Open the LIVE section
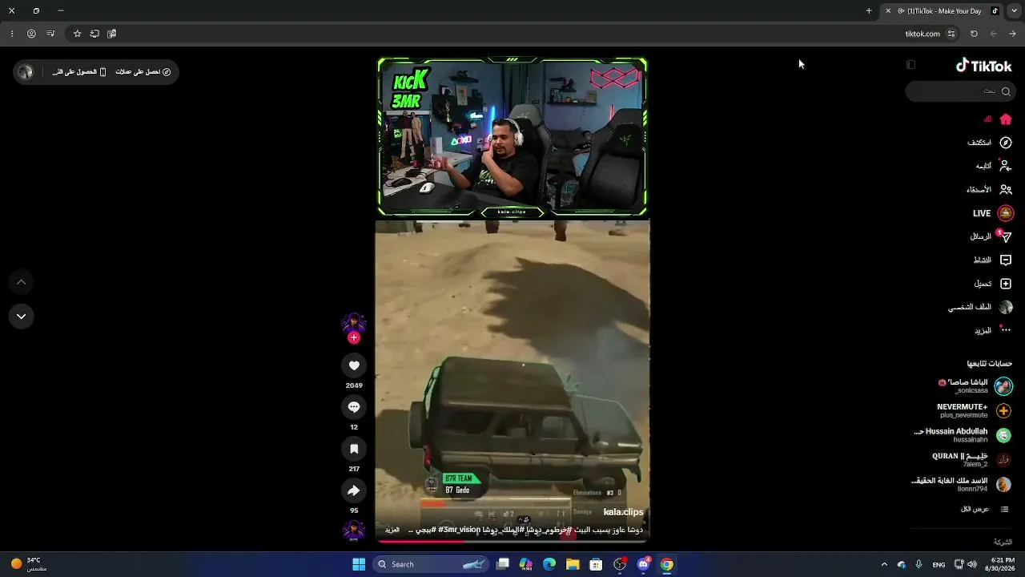The width and height of the screenshot is (1025, 577). tap(993, 213)
